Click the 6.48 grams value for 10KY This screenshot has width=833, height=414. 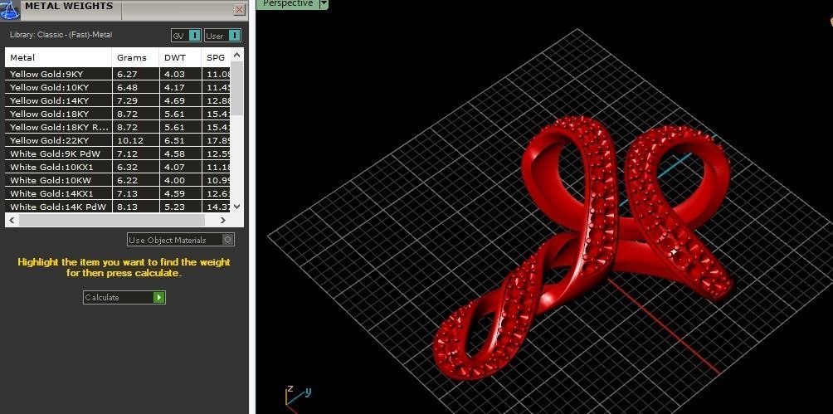pyautogui.click(x=127, y=88)
